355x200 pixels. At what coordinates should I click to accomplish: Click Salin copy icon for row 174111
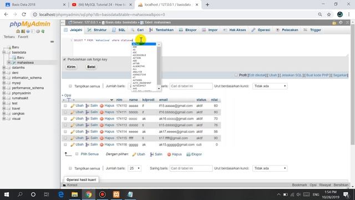[87, 112]
